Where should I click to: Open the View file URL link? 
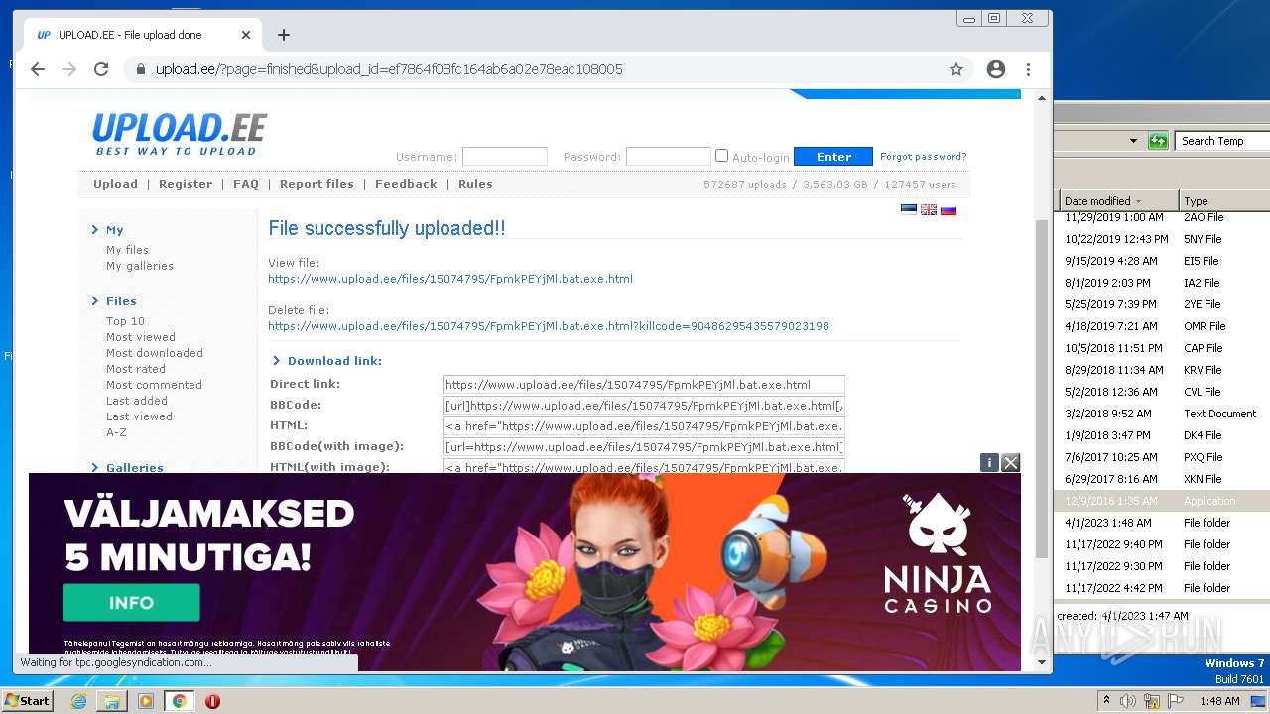pyautogui.click(x=450, y=279)
